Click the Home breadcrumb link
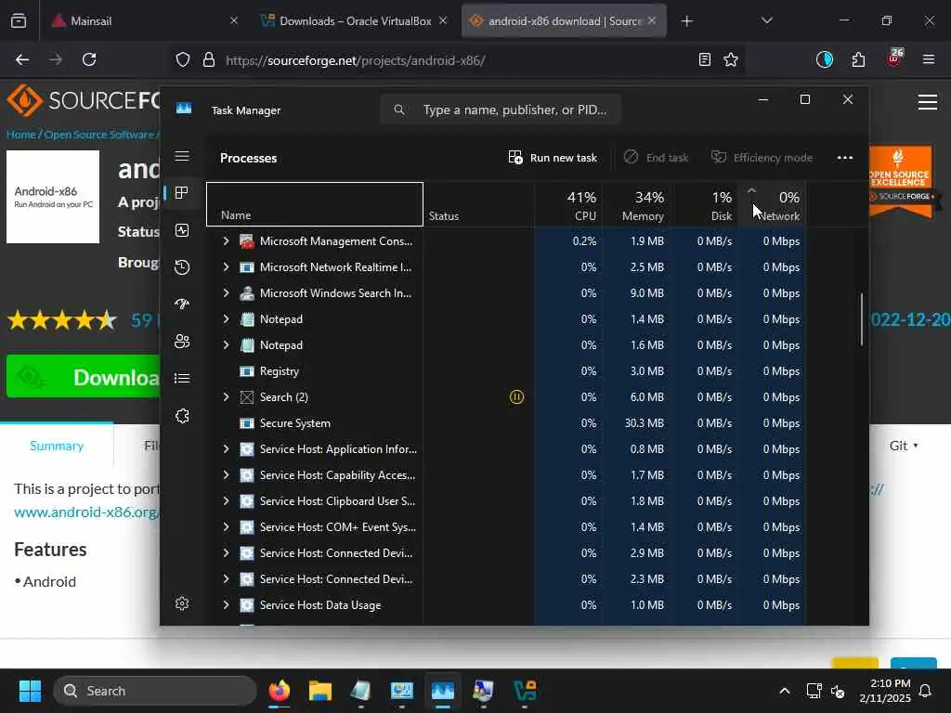 coord(21,135)
